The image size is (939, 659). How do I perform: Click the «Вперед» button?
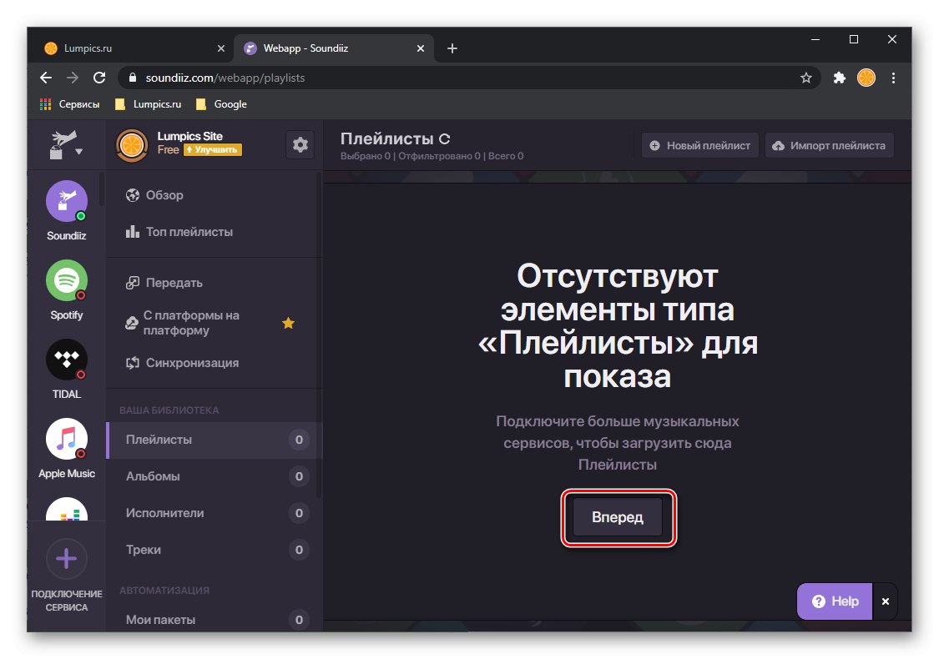pyautogui.click(x=618, y=517)
